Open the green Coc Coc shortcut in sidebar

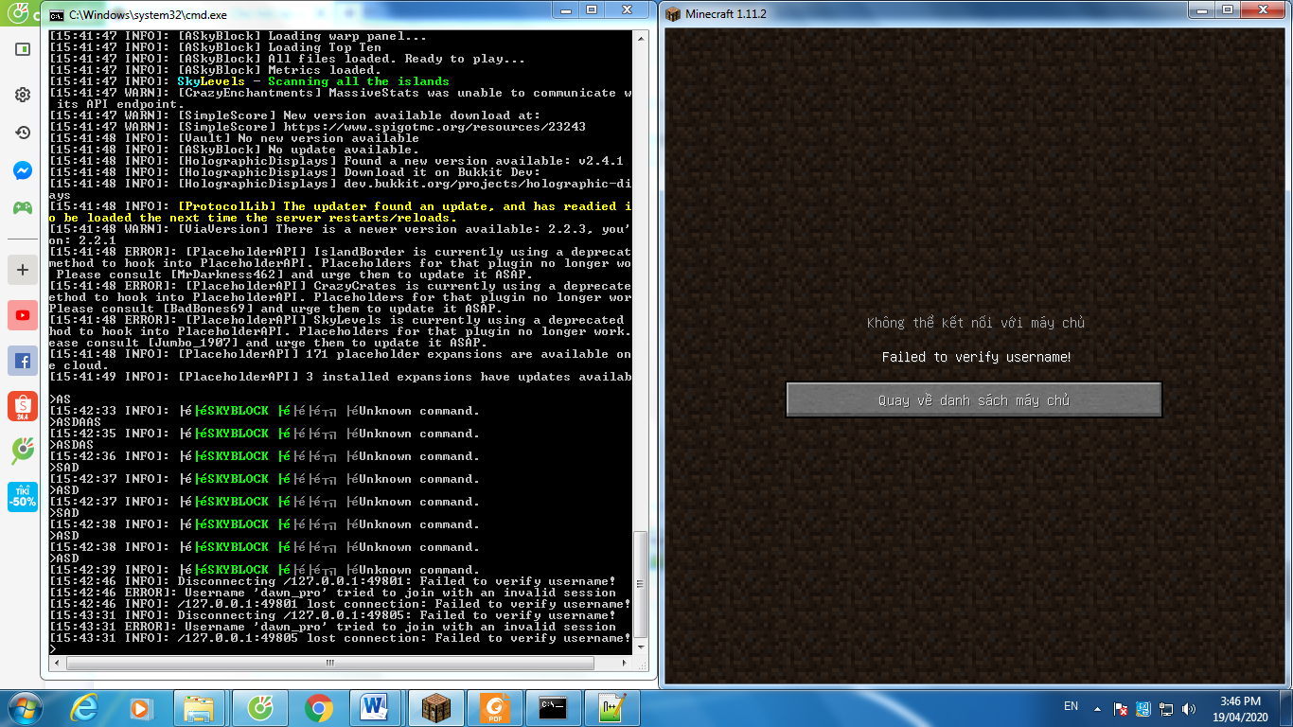point(22,452)
